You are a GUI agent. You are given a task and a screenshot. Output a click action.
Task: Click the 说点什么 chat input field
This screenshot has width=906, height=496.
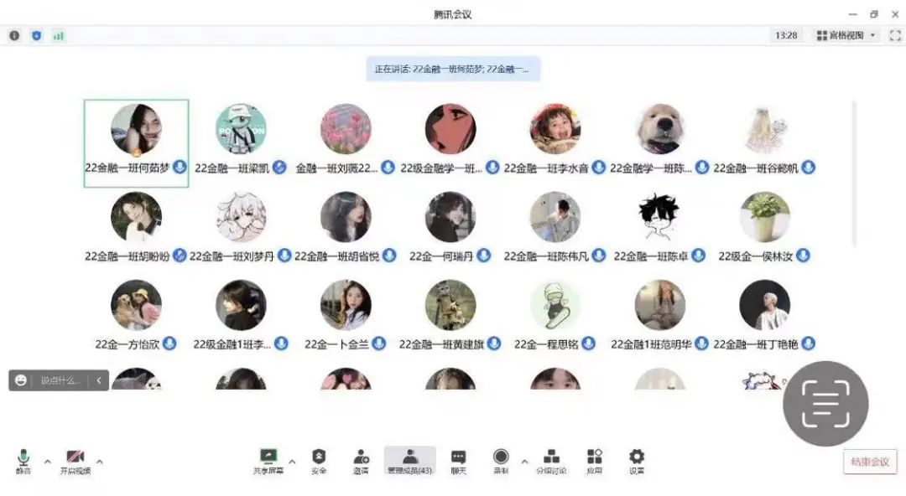click(x=59, y=380)
